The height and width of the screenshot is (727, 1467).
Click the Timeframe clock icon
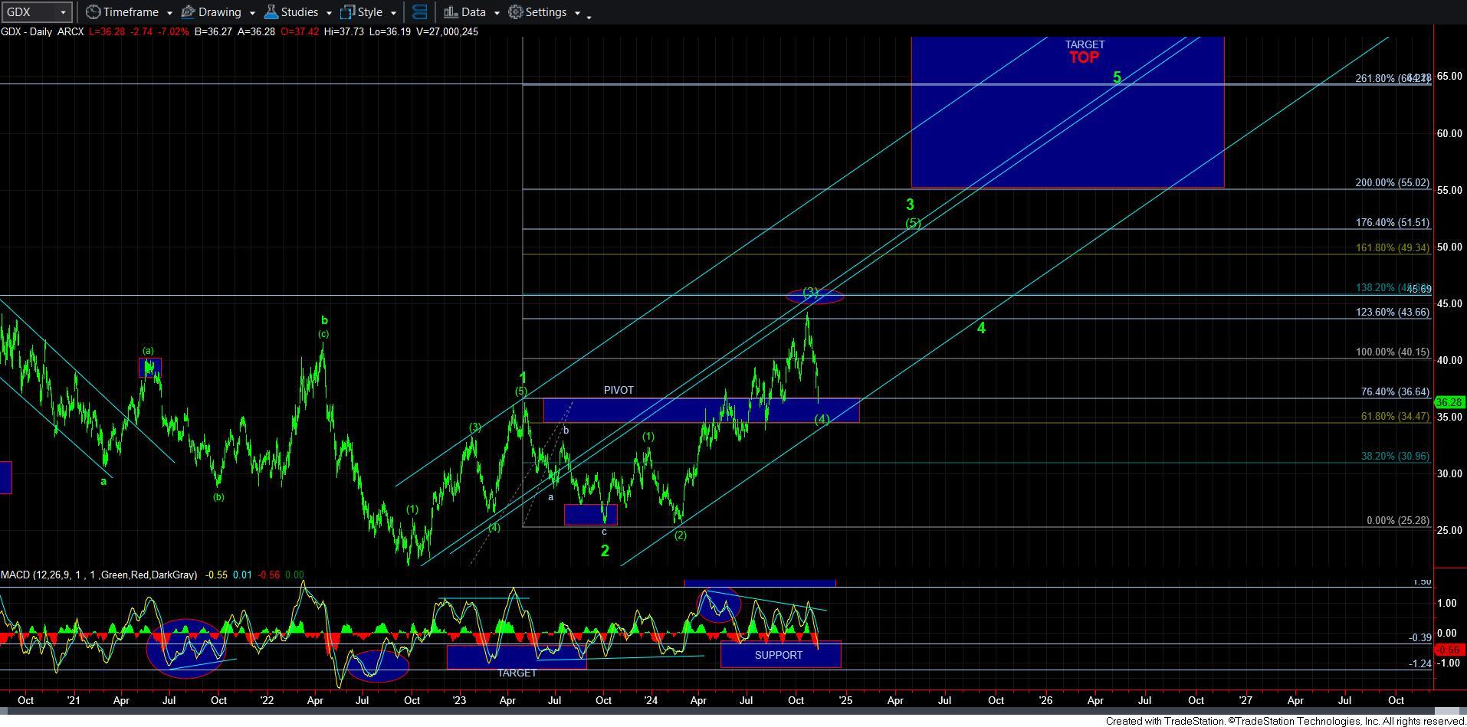click(93, 12)
